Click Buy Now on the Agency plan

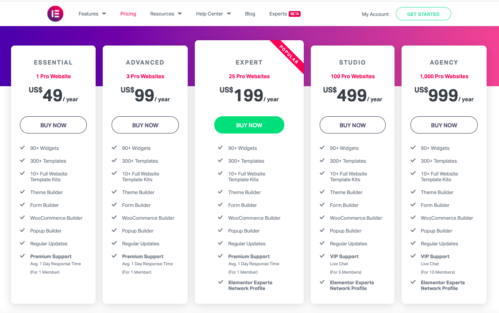click(444, 125)
